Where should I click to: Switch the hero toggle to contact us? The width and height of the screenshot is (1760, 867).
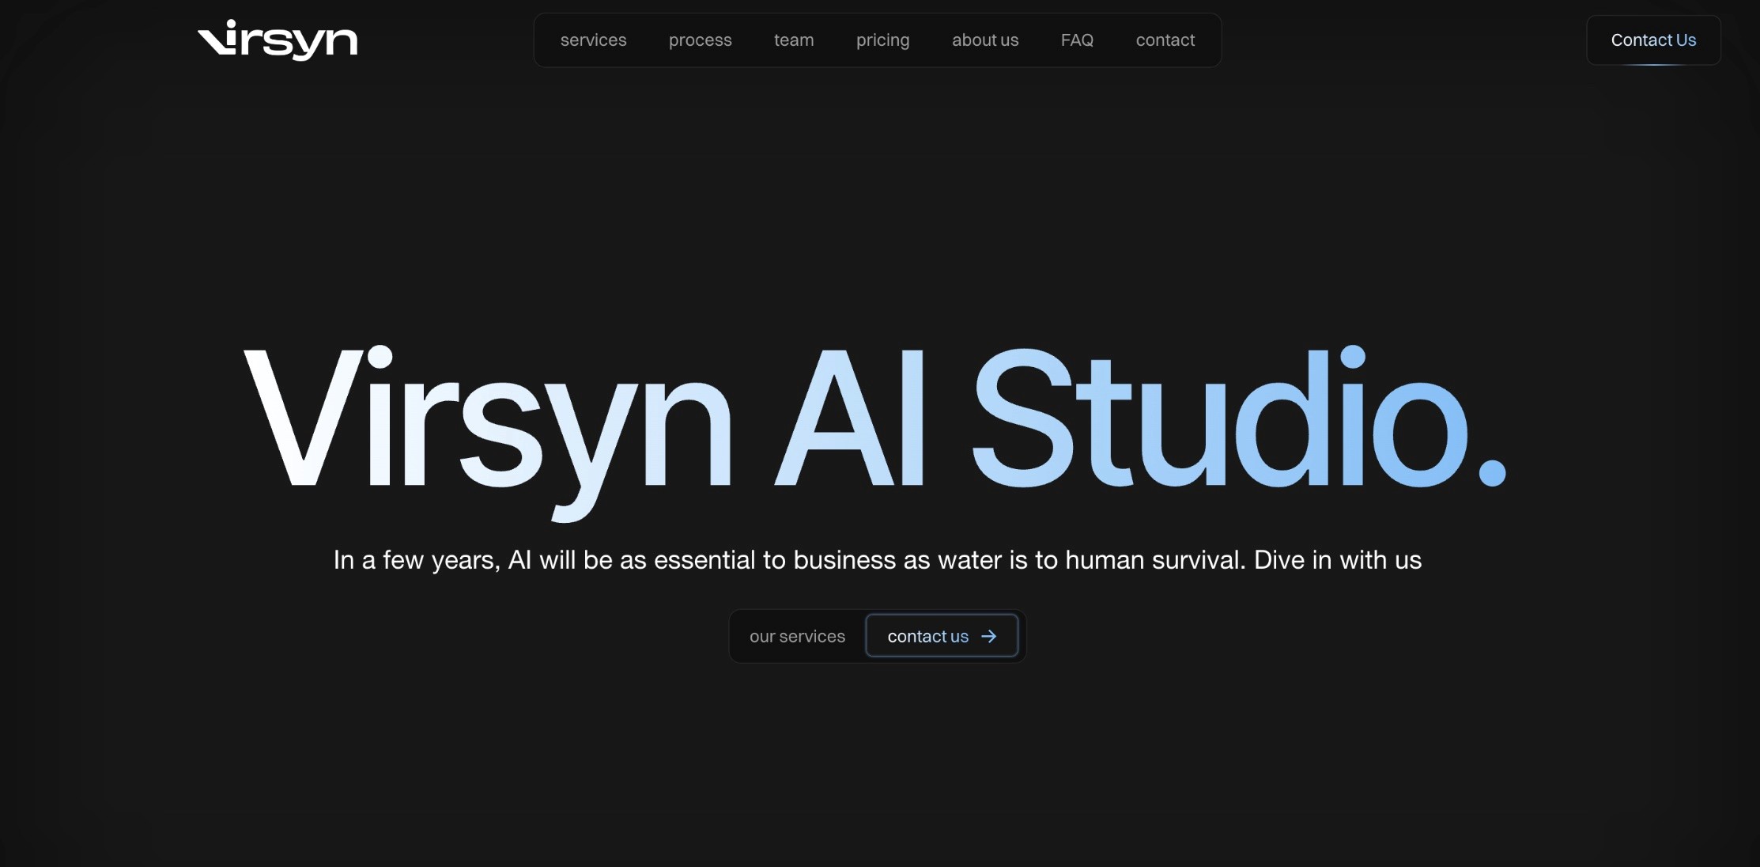[x=941, y=635]
